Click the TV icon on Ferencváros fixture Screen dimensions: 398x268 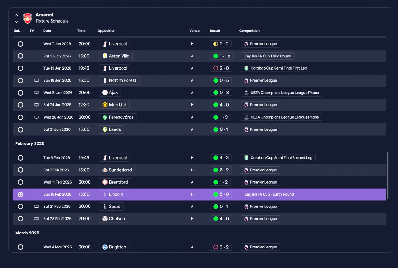coord(36,117)
